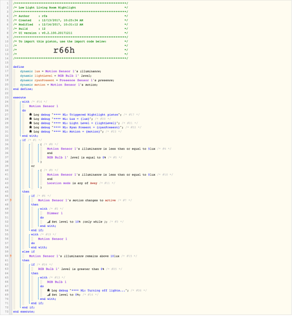Click the execute keyword
This screenshot has width=293, height=317.
click(20, 98)
